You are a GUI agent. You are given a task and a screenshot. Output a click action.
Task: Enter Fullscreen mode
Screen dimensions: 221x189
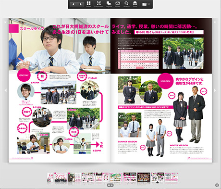click(98, 4)
